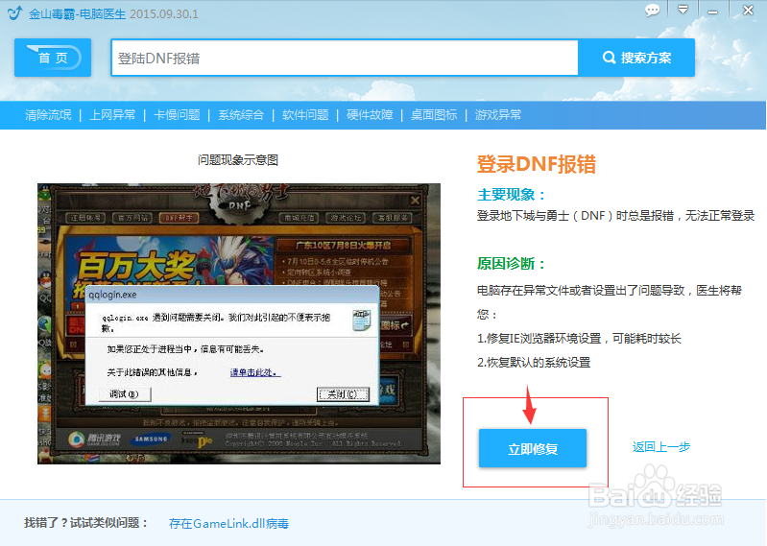Click the 问题现象示意图 caption text
The height and width of the screenshot is (546, 767).
[x=238, y=160]
